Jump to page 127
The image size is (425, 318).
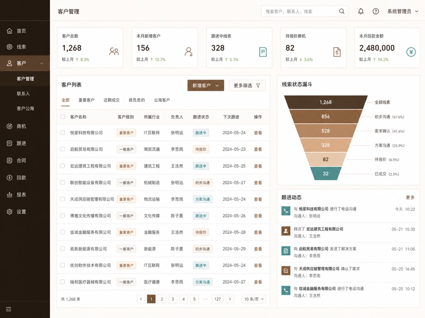click(x=218, y=299)
